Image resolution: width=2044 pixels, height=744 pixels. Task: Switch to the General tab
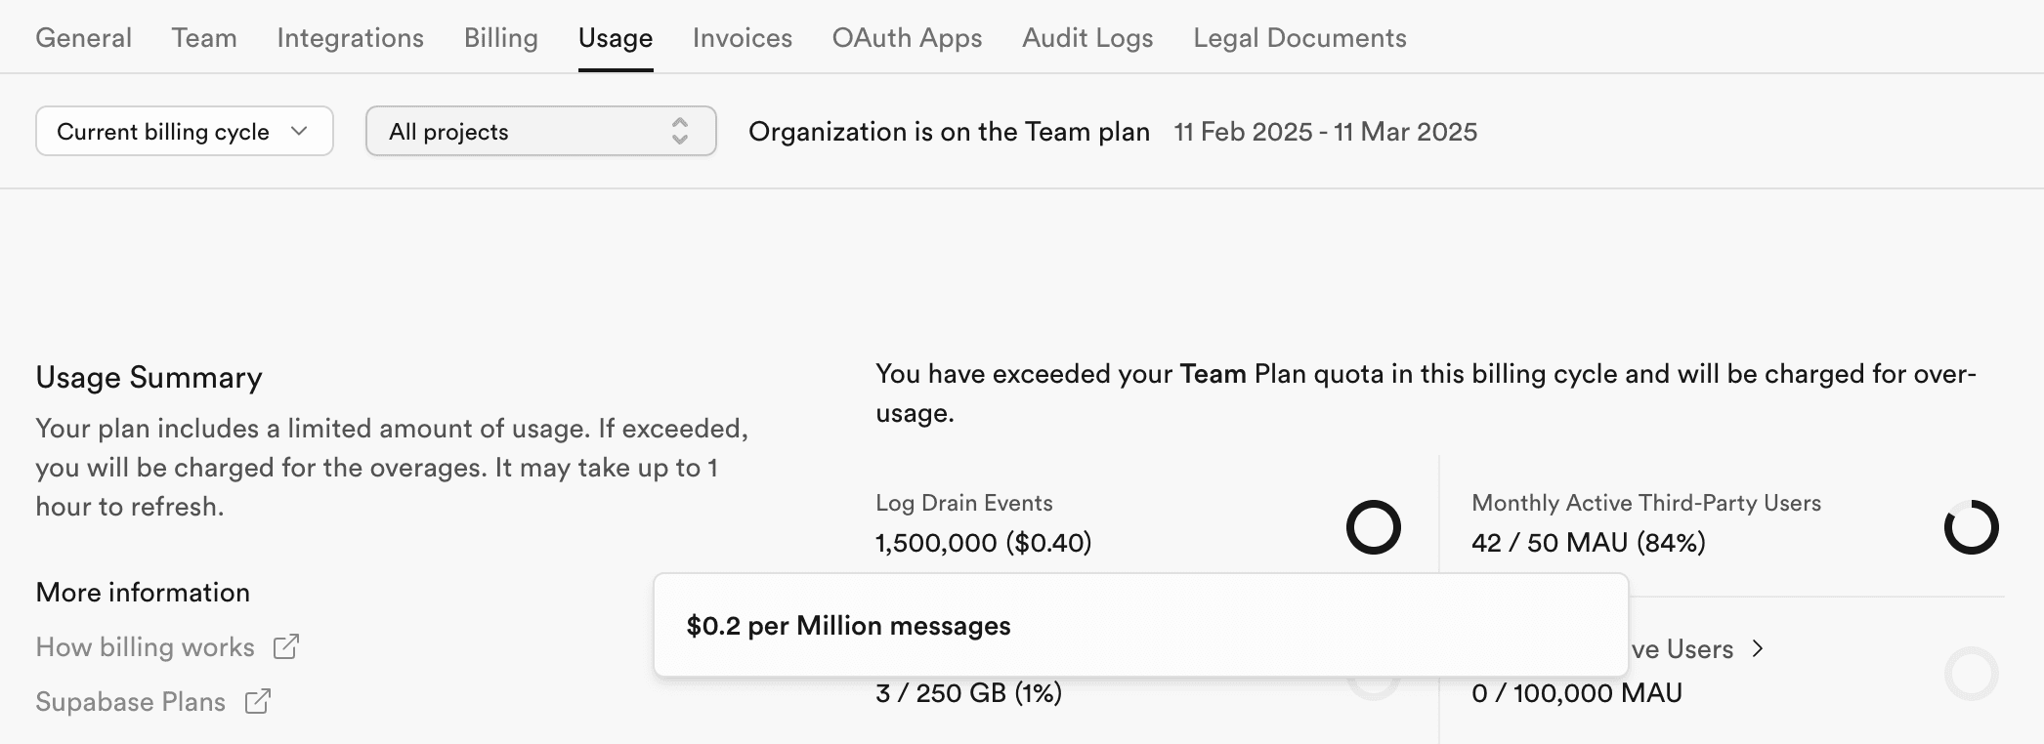(x=83, y=38)
